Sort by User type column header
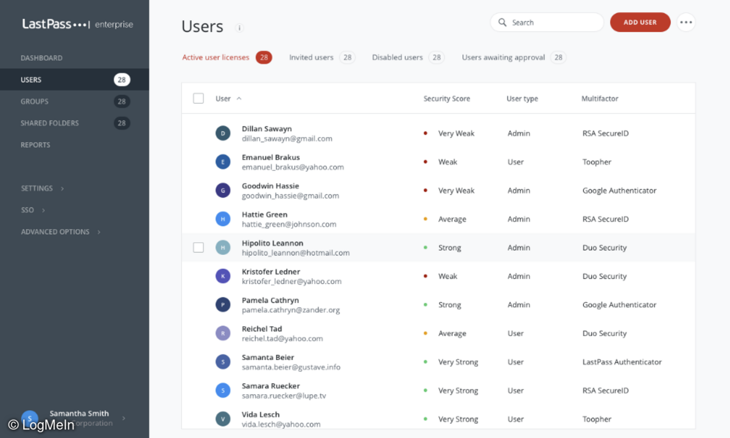 522,99
